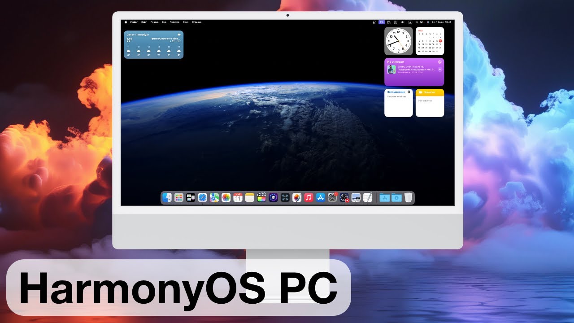Viewport: 574px width, 323px height.
Task: Open Finder from the dock
Action: click(x=167, y=197)
